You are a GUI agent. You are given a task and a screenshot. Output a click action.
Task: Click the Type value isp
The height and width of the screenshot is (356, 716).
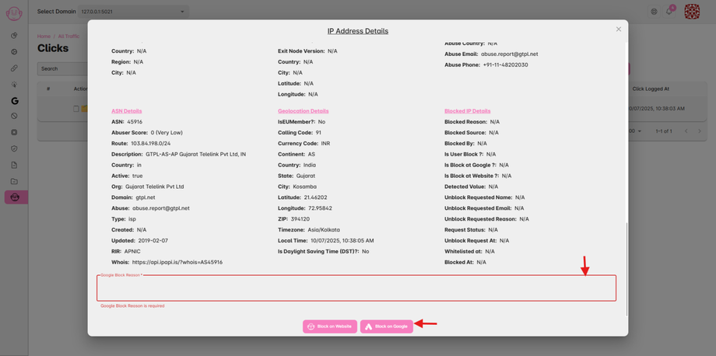coord(132,219)
